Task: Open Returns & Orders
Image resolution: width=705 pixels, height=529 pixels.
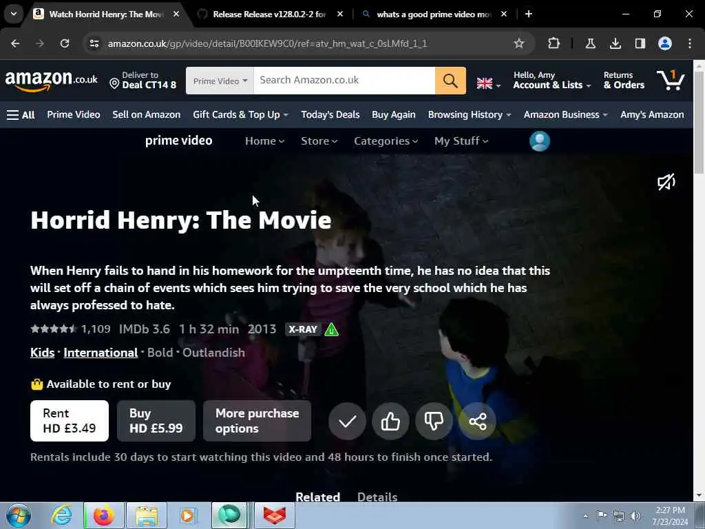Action: 624,80
